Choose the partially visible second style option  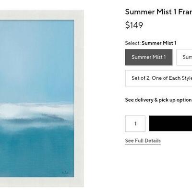coord(184,57)
